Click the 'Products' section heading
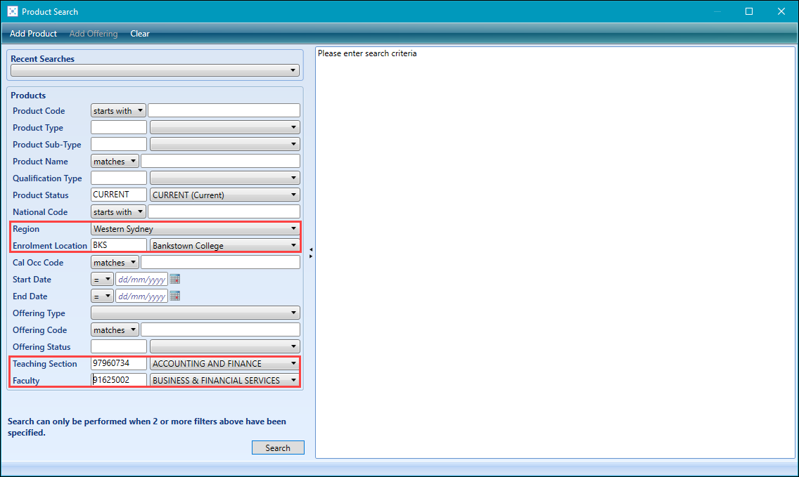Screen dimensions: 799x477 coord(28,96)
